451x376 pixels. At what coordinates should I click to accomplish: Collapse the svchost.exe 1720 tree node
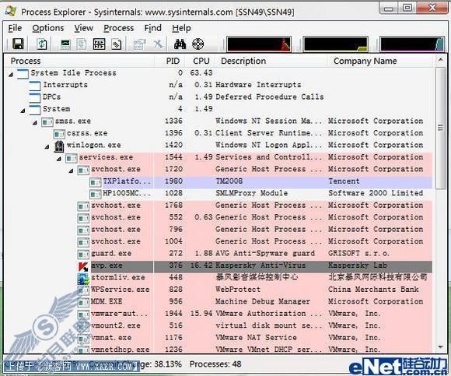coord(71,171)
